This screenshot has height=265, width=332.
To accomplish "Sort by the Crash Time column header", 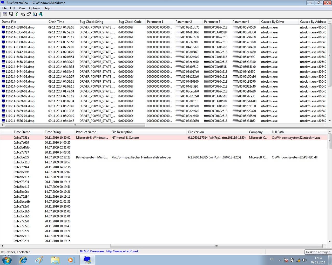I will (x=62, y=22).
